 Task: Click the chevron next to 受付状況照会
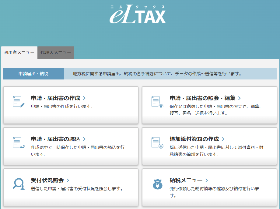click(68, 180)
